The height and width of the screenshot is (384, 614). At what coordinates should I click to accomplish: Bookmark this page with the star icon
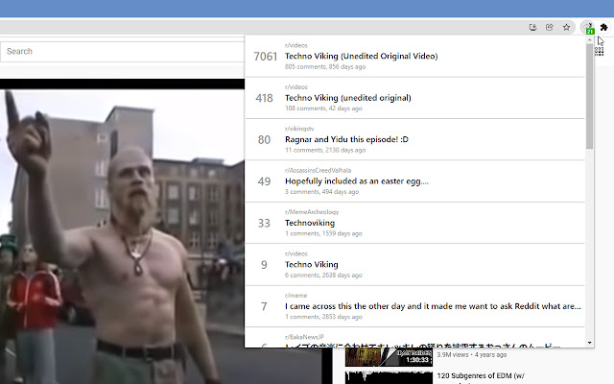566,27
